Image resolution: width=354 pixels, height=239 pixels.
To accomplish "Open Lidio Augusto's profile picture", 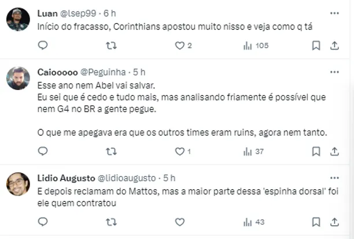I will coord(18,184).
